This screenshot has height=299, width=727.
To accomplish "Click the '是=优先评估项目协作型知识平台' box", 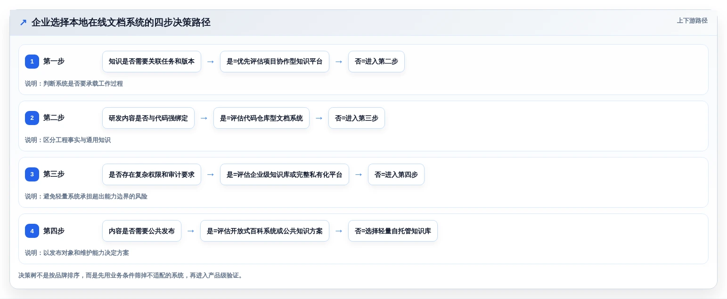I will pos(275,62).
